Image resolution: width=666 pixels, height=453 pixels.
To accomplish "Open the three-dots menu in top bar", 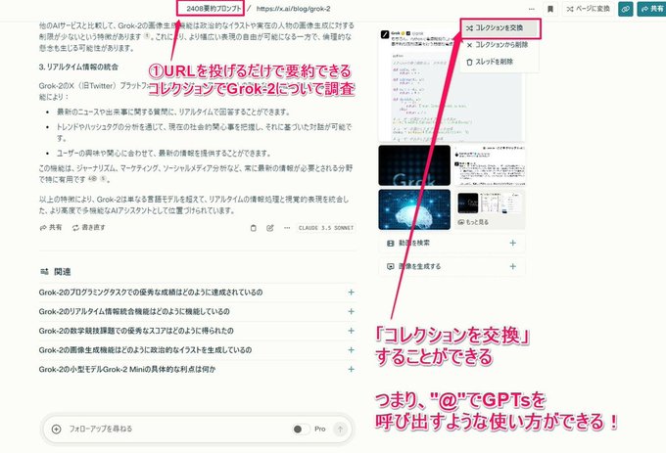I will coord(532,9).
